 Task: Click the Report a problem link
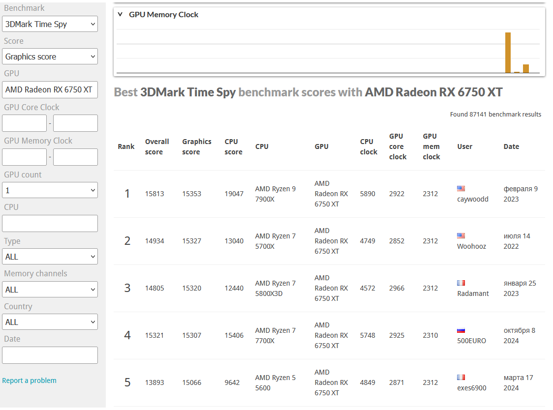pyautogui.click(x=29, y=381)
